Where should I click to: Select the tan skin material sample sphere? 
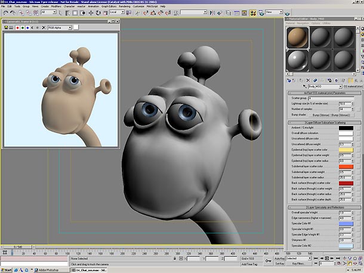(x=298, y=39)
